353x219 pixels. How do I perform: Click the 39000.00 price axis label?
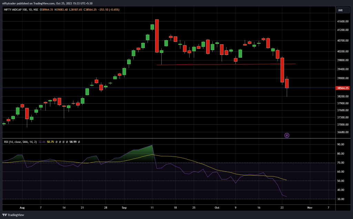(343, 78)
